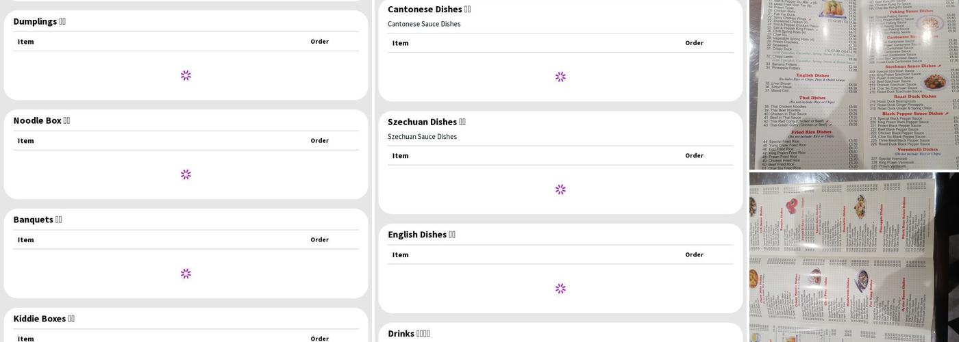Click the Item column header under Kiddie Boxes
The height and width of the screenshot is (342, 959).
tap(25, 339)
